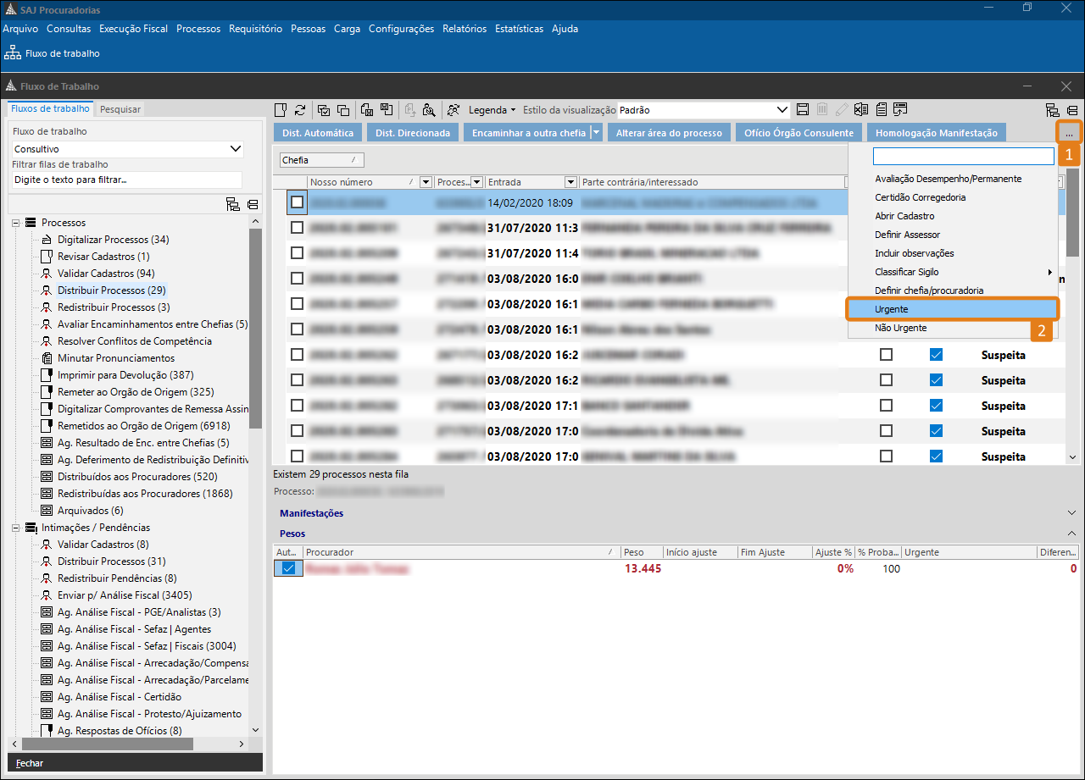Open the Execução Fiscal menu
This screenshot has width=1085, height=780.
click(133, 29)
